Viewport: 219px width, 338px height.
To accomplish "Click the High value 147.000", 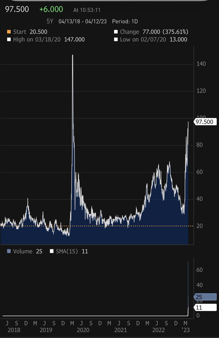I will tap(74, 39).
